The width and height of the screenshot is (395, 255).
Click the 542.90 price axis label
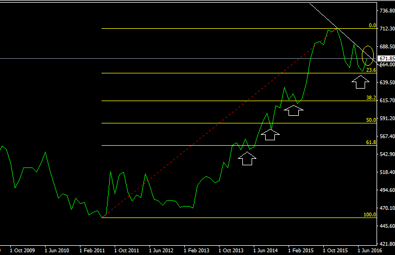pyautogui.click(x=387, y=154)
